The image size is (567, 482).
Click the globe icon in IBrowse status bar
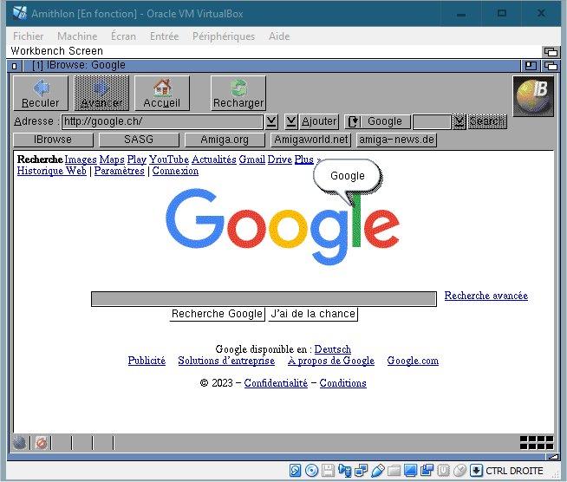20,443
